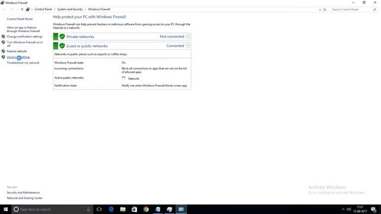Open Security and Maintenance link
Screen dimensions: 381x214
23,193
